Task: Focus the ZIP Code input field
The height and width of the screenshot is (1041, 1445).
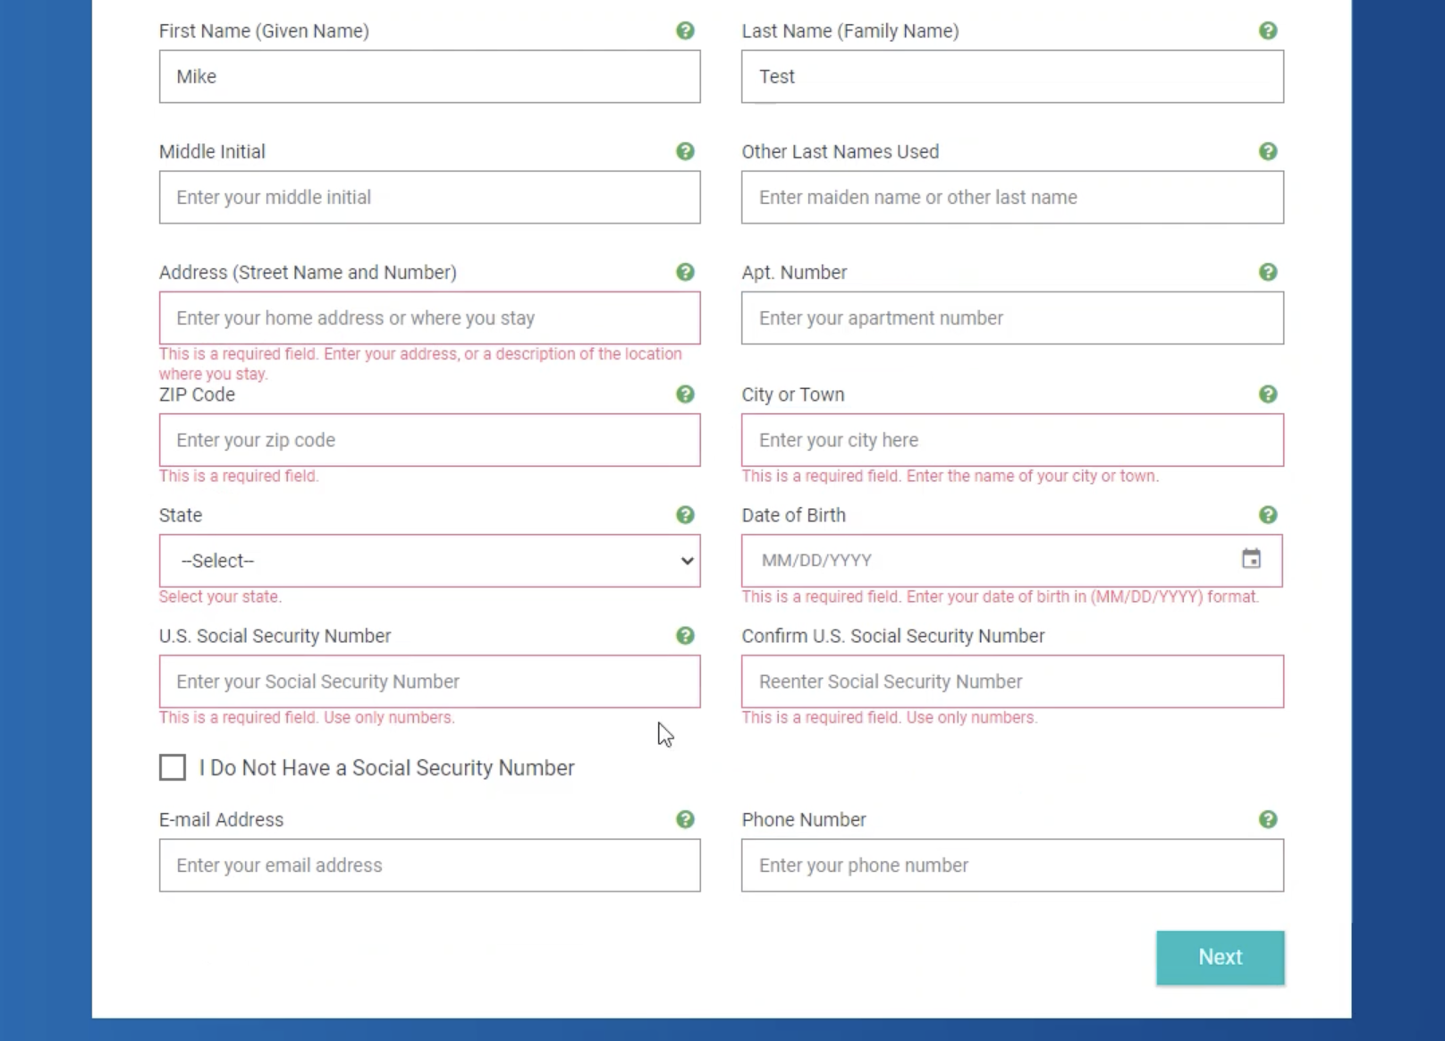Action: (429, 440)
